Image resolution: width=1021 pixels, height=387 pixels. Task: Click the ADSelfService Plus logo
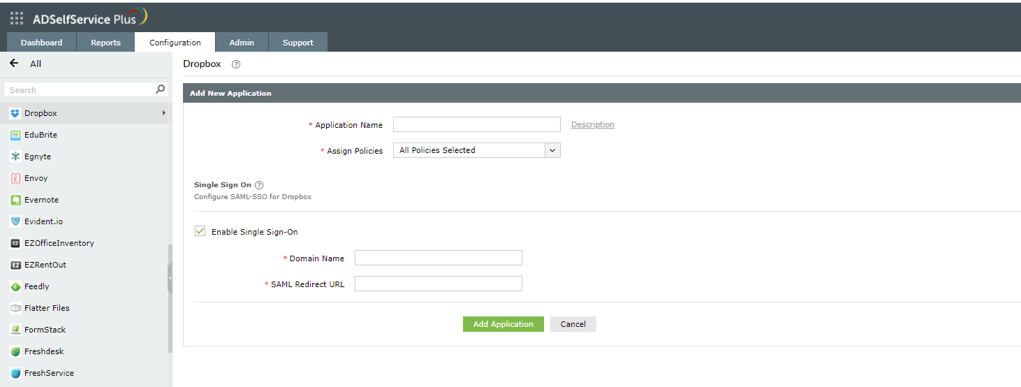coord(90,17)
